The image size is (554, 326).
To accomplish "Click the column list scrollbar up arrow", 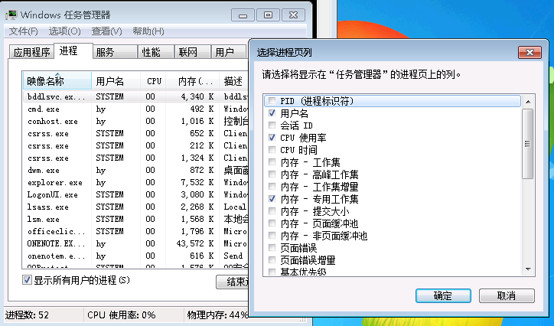I will [528, 102].
